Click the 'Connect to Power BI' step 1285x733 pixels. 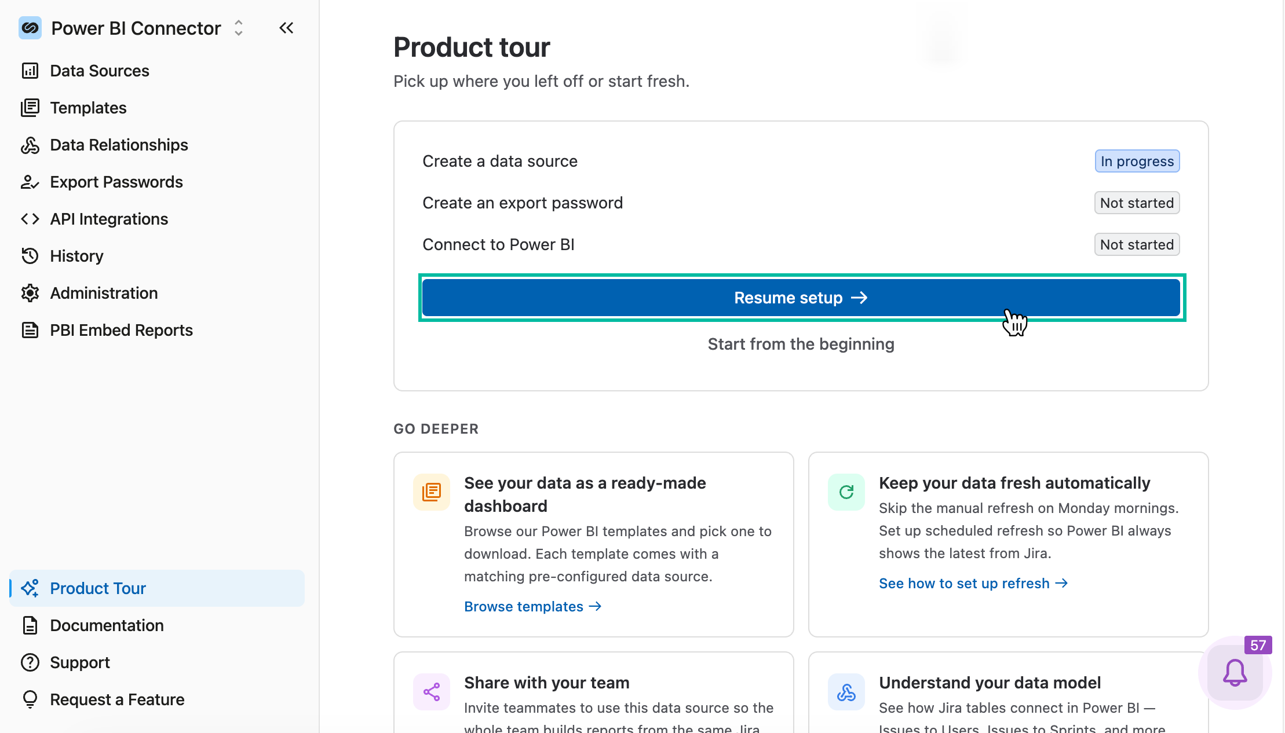click(498, 244)
